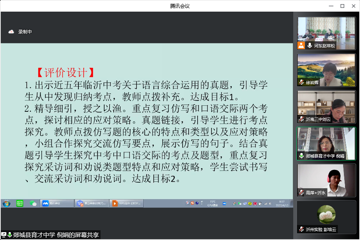Click the WeChat icon in the taskbar
The width and height of the screenshot is (360, 240).
(x=33, y=204)
